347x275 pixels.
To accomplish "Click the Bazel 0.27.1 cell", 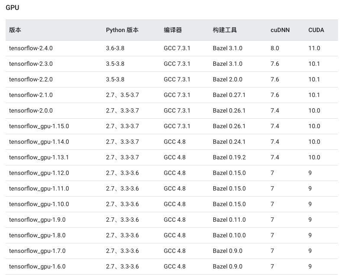I will [229, 95].
